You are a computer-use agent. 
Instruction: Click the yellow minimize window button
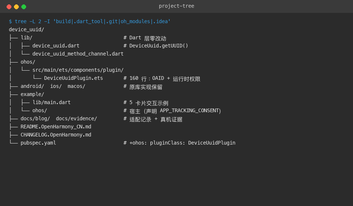coord(17,7)
